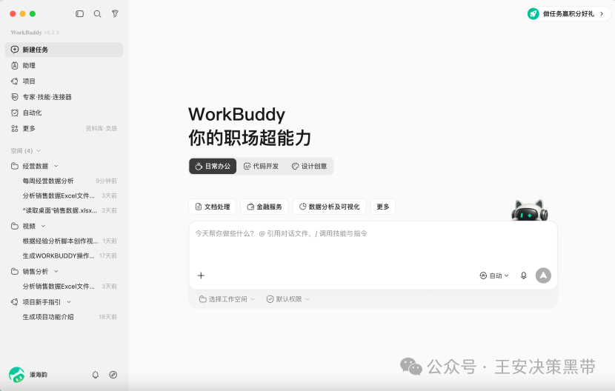Activate the microphone voice input icon

coord(524,275)
